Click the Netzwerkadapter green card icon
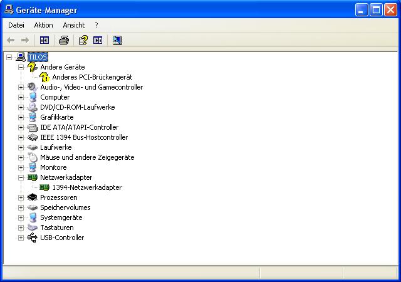The height and width of the screenshot is (282, 401). pos(33,177)
